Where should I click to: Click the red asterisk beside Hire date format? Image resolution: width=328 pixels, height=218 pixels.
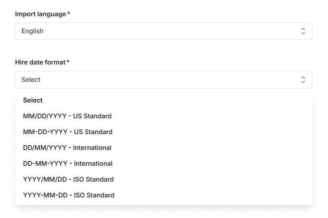(68, 62)
